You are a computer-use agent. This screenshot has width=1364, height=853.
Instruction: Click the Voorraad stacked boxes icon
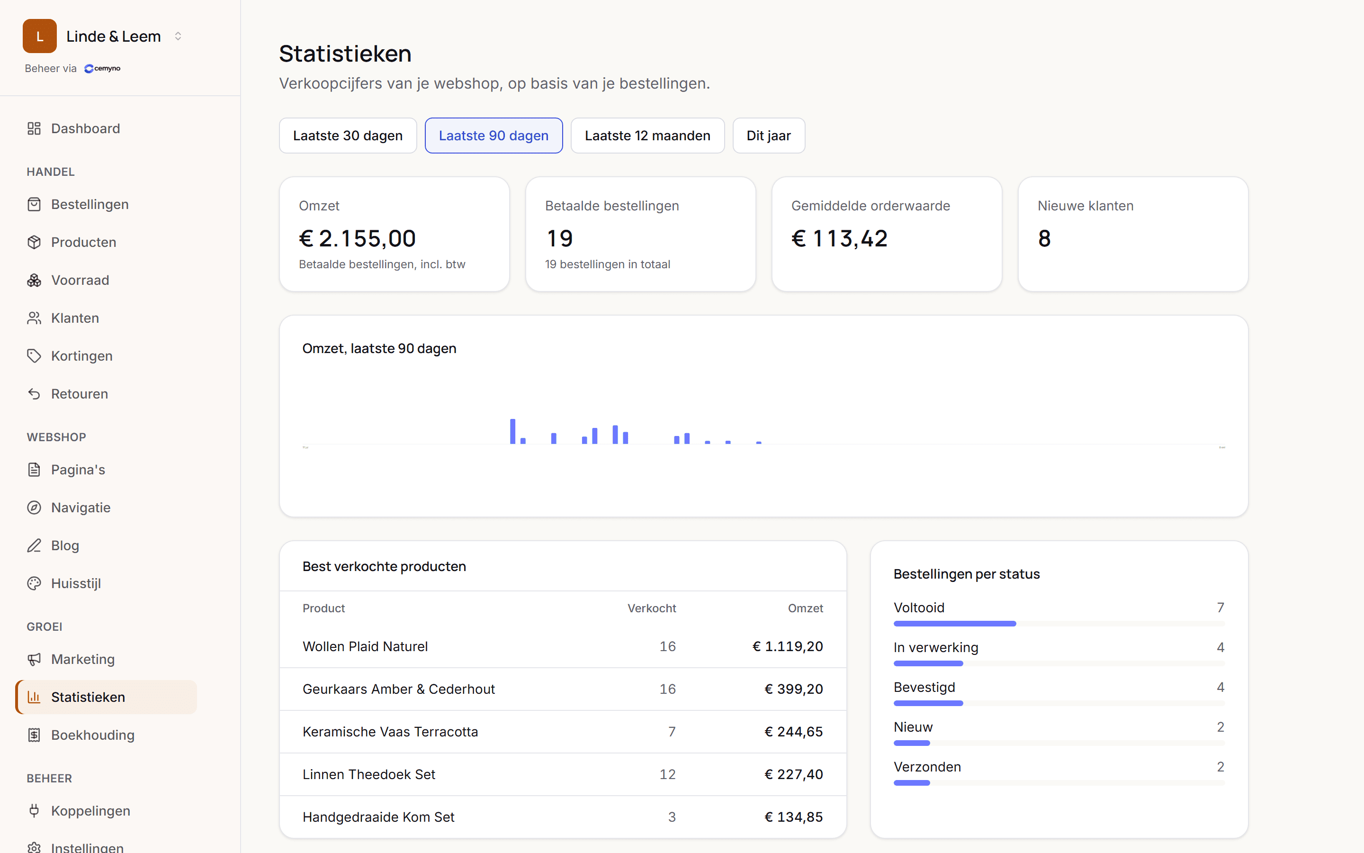[34, 280]
